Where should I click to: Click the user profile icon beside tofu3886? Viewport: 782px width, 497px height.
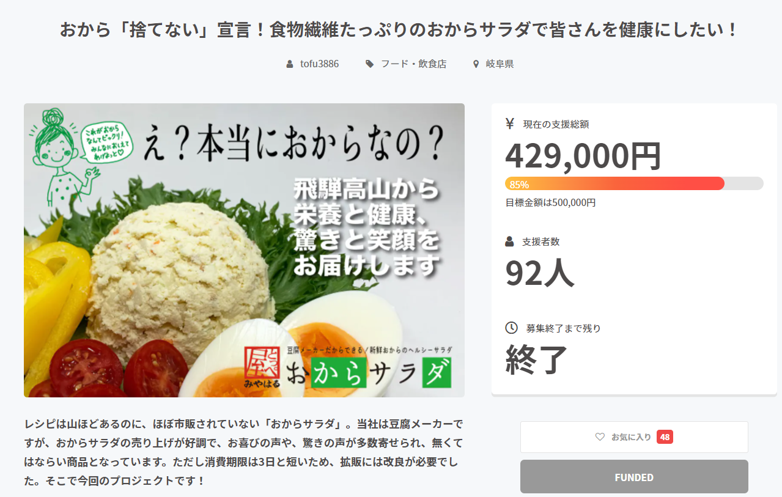tap(290, 64)
